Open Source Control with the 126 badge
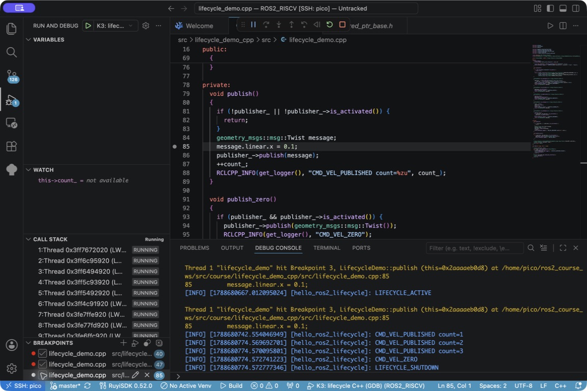 click(x=12, y=76)
